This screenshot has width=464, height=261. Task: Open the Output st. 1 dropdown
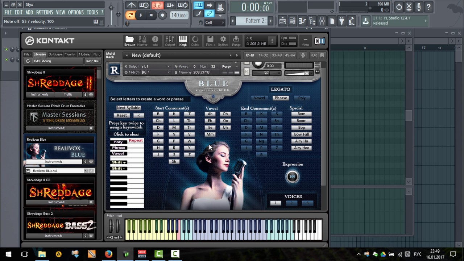(x=147, y=66)
